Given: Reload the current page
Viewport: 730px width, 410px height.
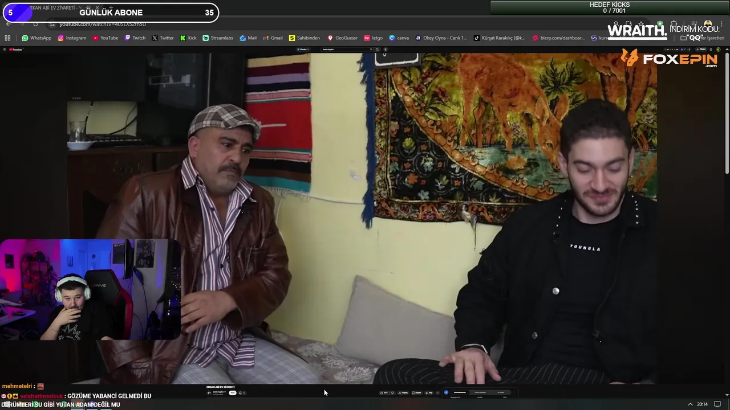Looking at the screenshot, I should 35,24.
